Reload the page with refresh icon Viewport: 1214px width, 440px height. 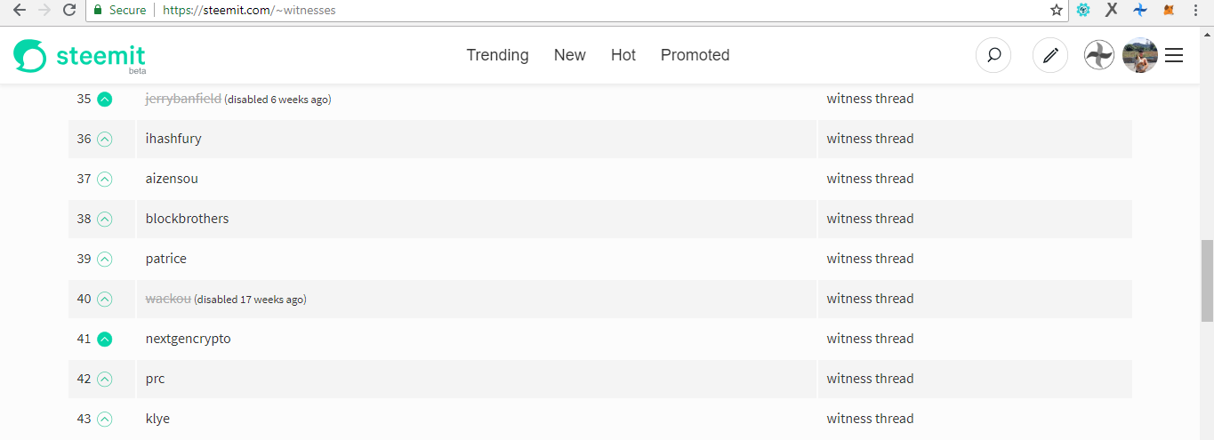point(69,11)
